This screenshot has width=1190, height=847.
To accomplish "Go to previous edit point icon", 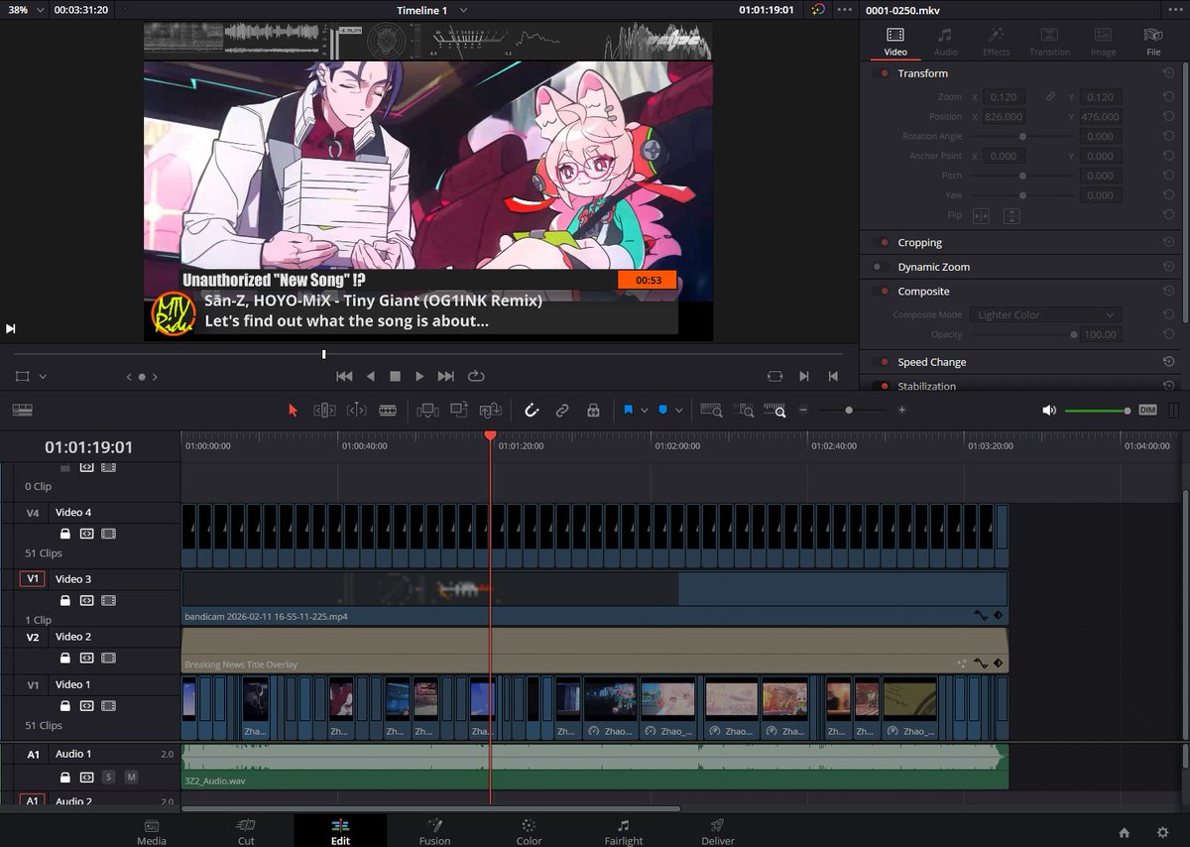I will [x=833, y=376].
